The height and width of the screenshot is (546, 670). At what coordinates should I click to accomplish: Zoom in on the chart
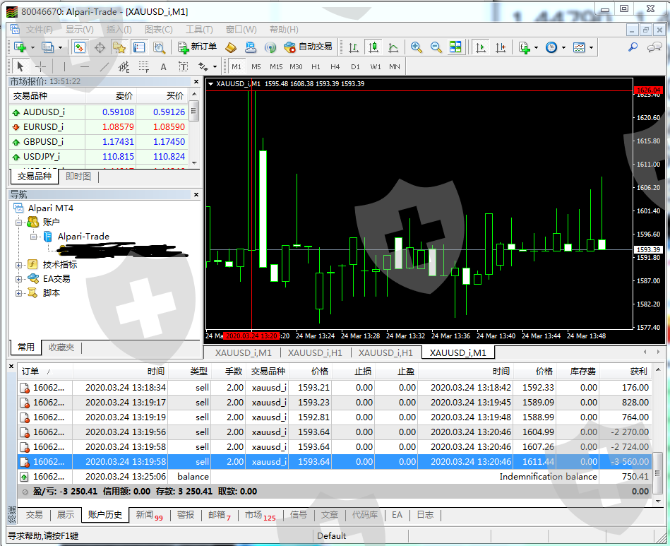pos(417,47)
